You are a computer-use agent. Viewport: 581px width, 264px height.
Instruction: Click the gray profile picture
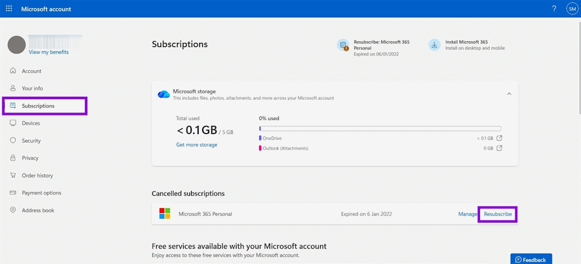coord(17,45)
